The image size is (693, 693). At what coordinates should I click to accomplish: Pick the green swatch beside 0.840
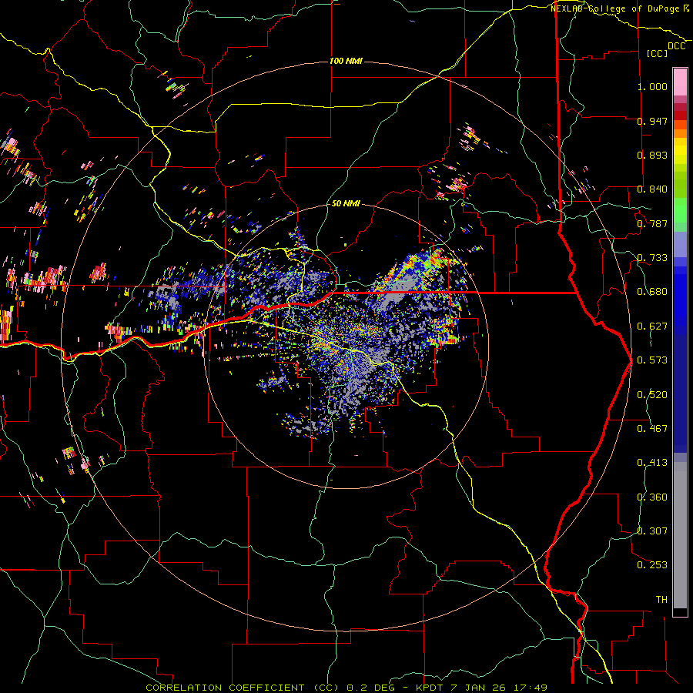pos(680,189)
